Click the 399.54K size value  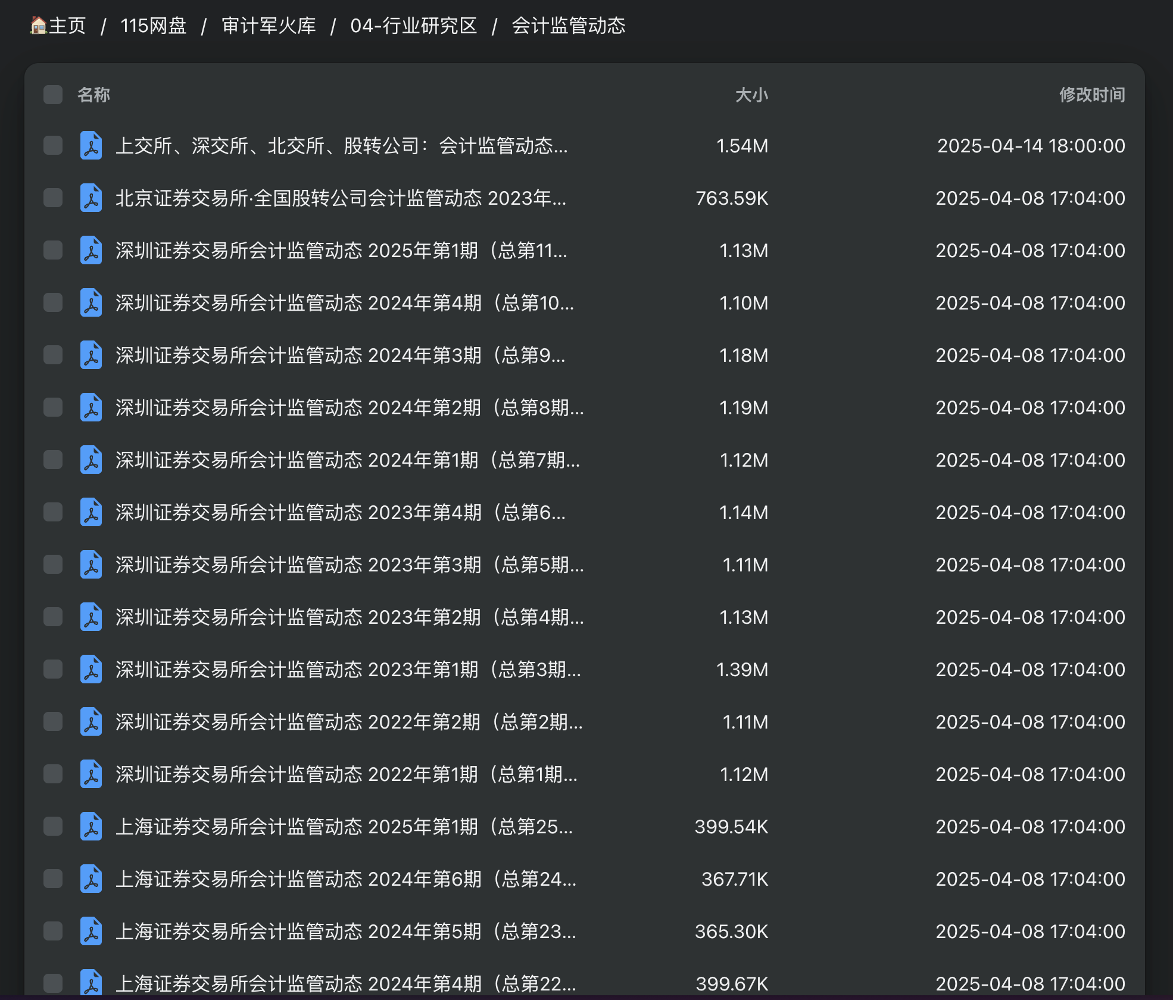tap(731, 827)
